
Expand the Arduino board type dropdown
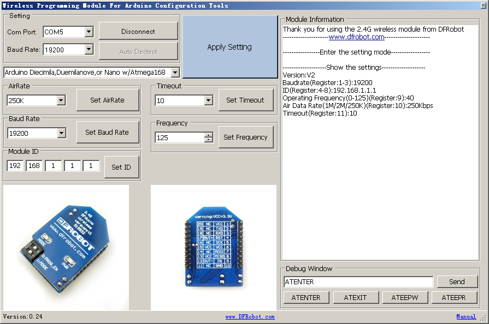175,73
